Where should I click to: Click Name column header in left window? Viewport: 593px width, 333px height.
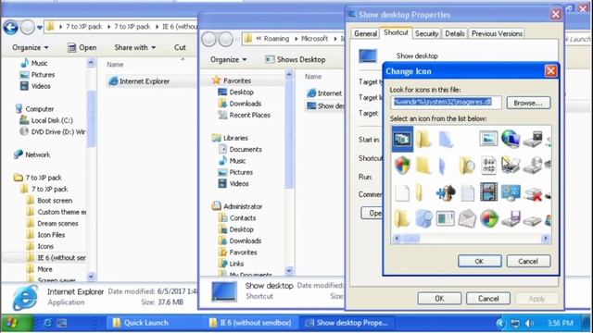(x=115, y=65)
